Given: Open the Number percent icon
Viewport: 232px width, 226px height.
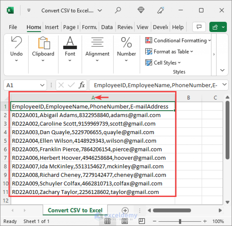Looking at the screenshot, I should coord(126,42).
